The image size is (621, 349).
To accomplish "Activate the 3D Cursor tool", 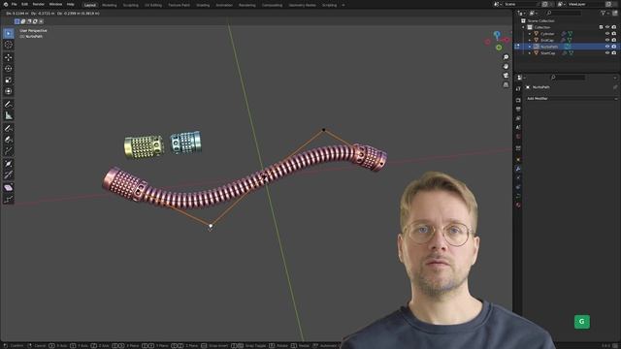I will [9, 45].
